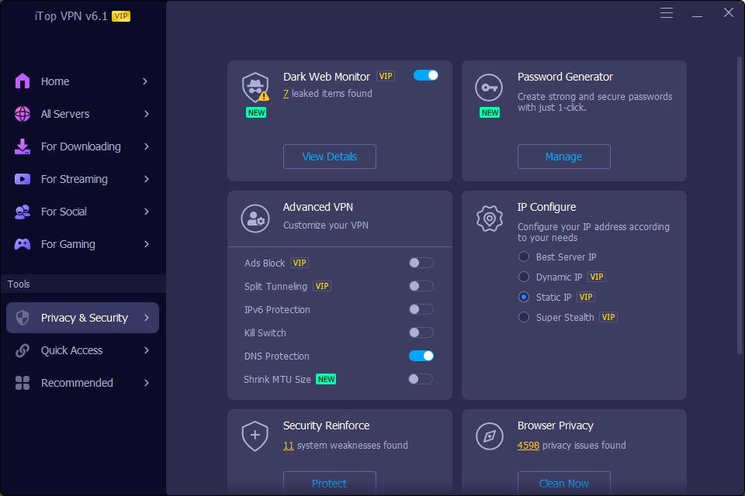This screenshot has height=496, width=745.
Task: Click the Manage button for passwords
Action: pyautogui.click(x=563, y=157)
